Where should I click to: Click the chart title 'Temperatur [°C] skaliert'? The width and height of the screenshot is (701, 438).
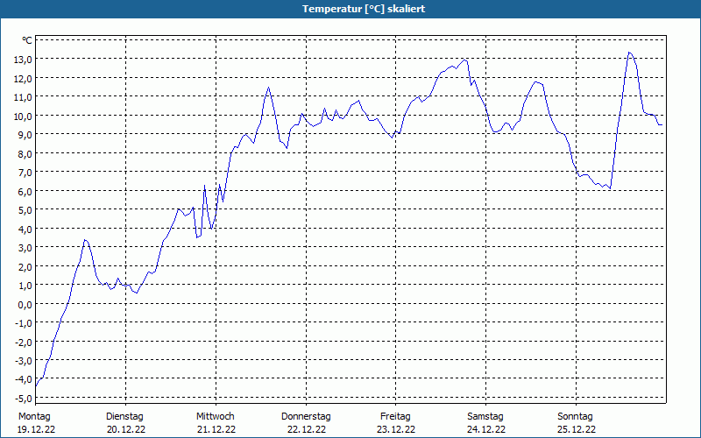pos(364,9)
